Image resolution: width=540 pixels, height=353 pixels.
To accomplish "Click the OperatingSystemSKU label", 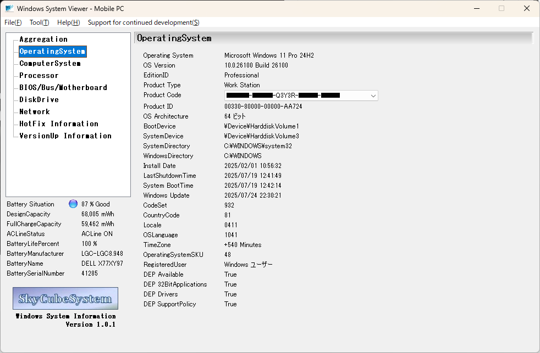I will 173,255.
